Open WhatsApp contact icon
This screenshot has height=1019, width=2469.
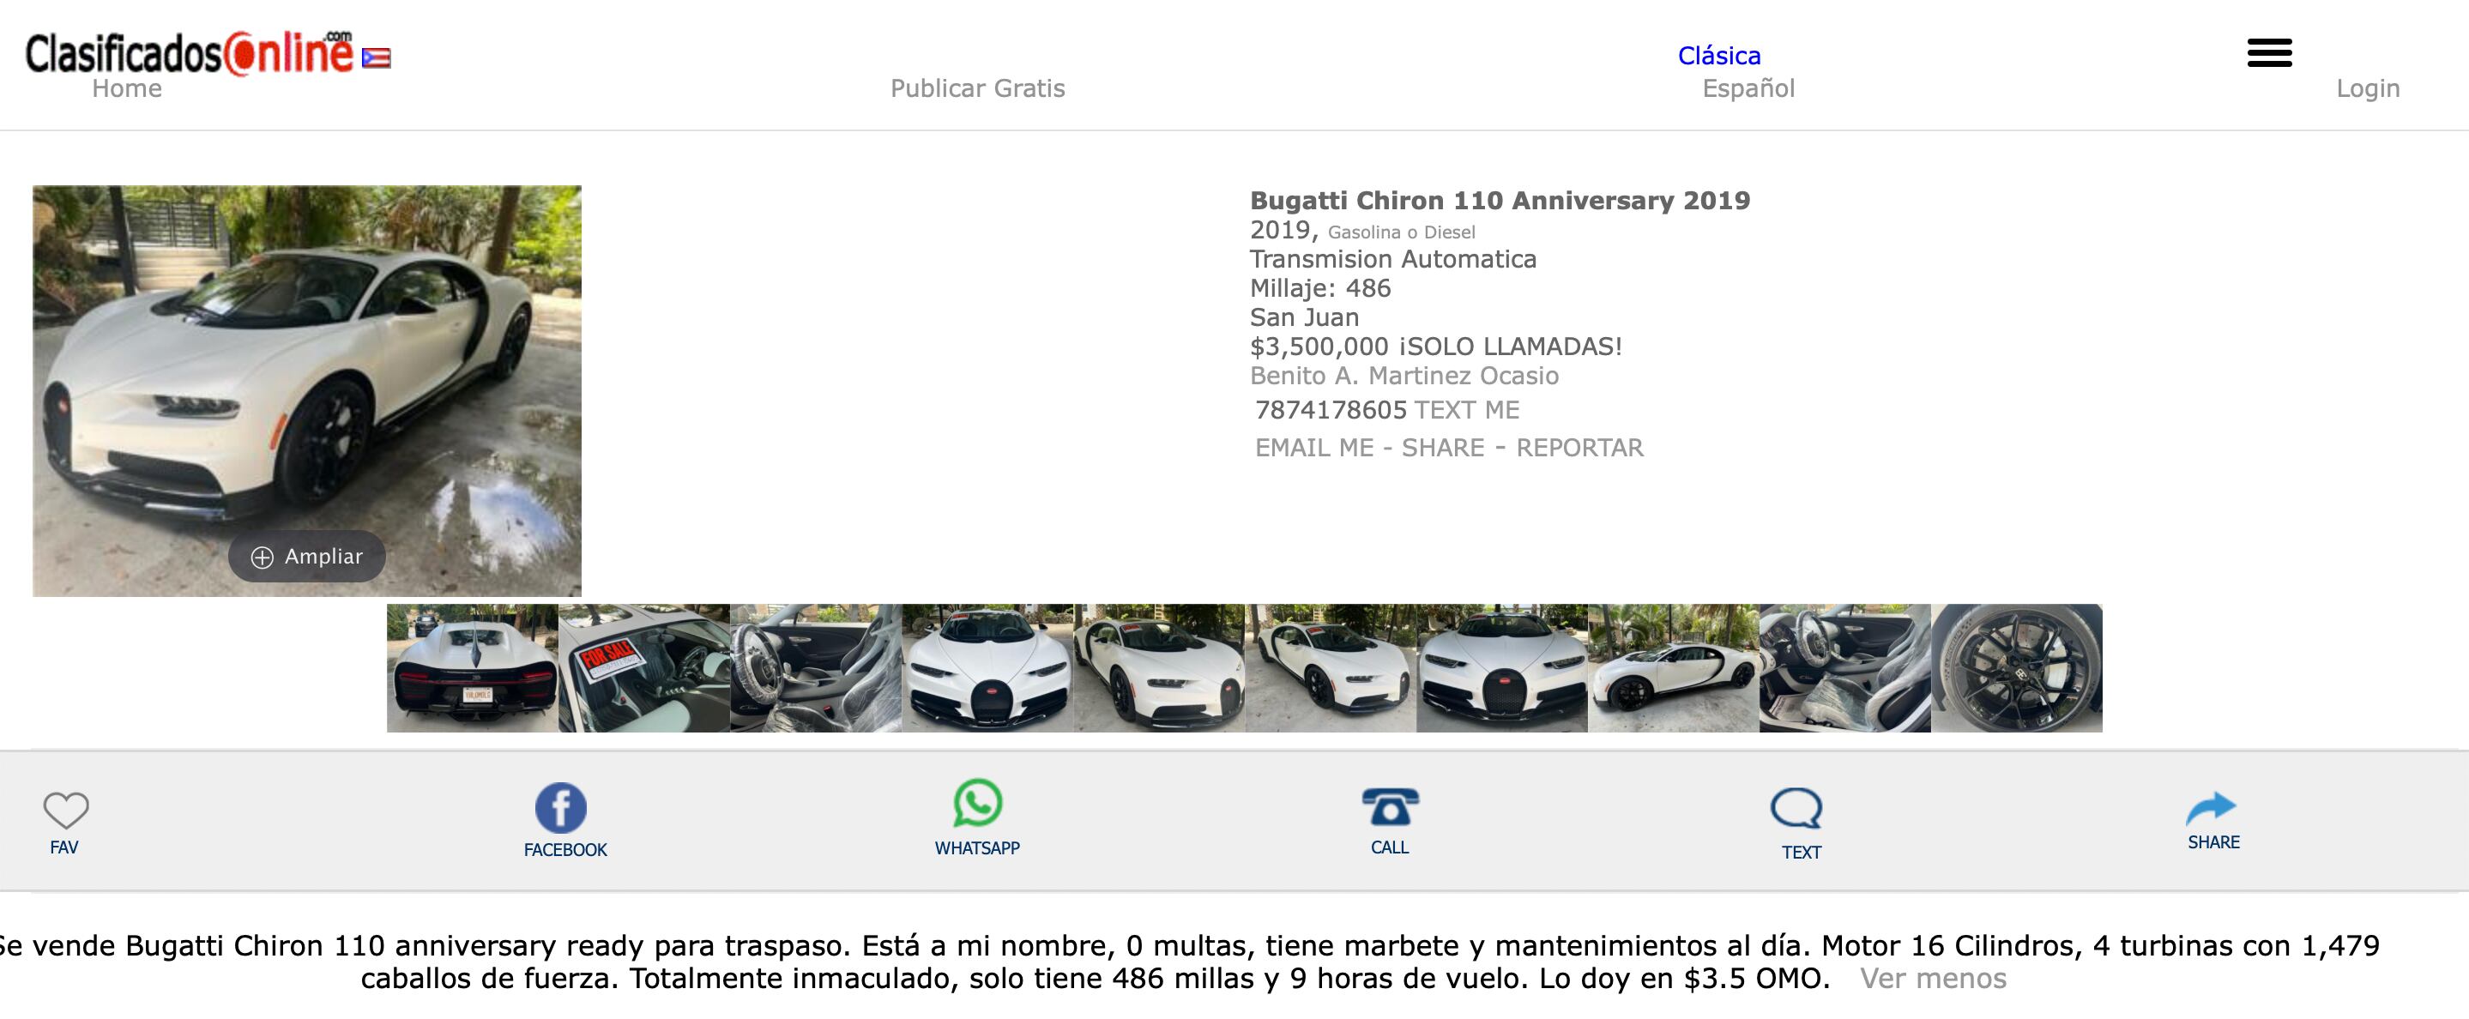[x=976, y=804]
